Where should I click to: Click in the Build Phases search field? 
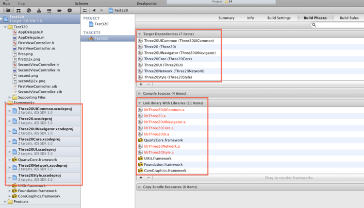tap(337, 25)
